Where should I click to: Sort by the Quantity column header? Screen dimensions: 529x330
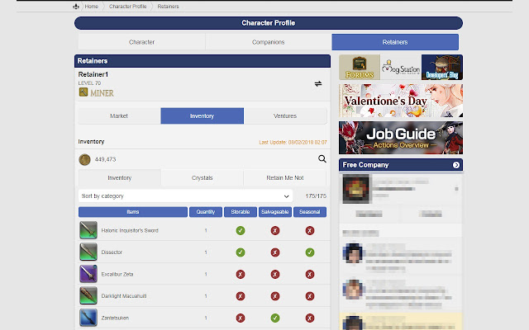(x=206, y=212)
